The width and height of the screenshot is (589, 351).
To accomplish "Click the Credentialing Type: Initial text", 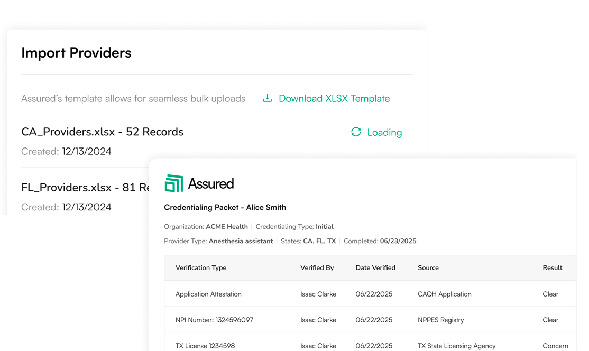I will pyautogui.click(x=294, y=227).
